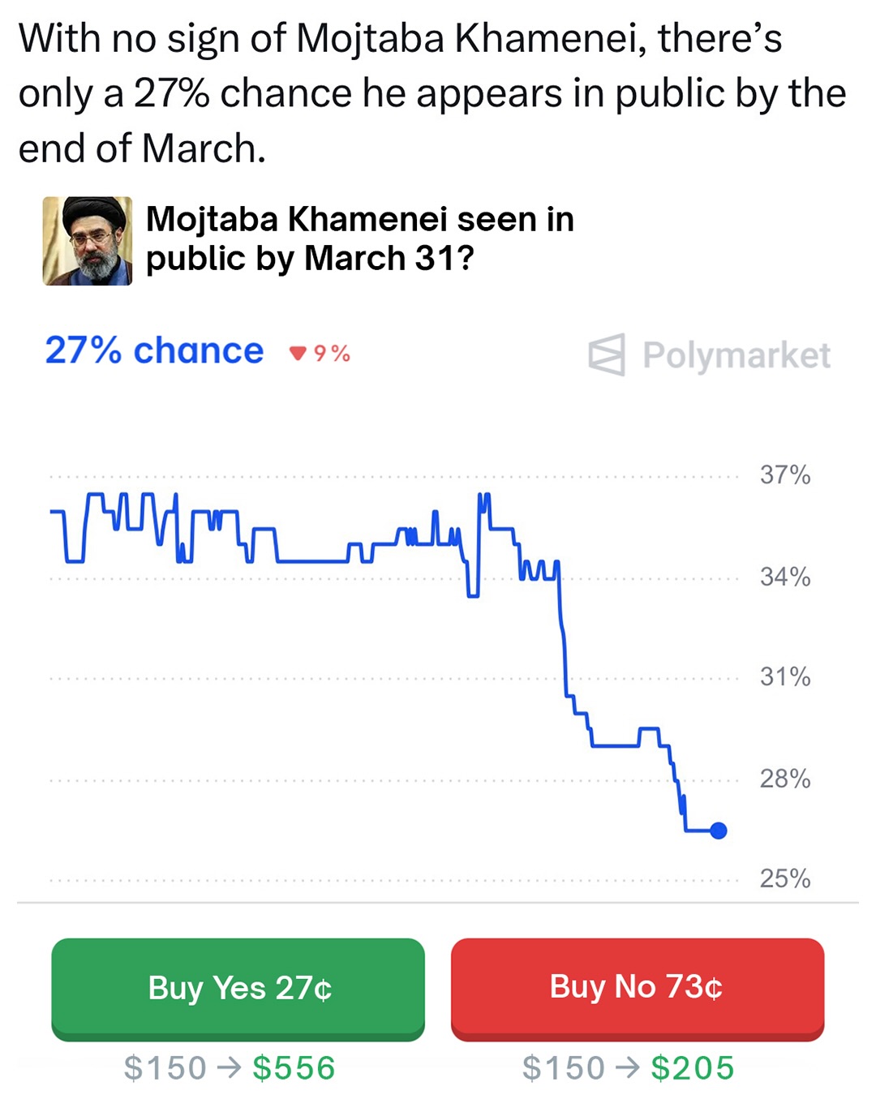The height and width of the screenshot is (1095, 876).
Task: Click the 34% y-axis label
Action: click(784, 577)
